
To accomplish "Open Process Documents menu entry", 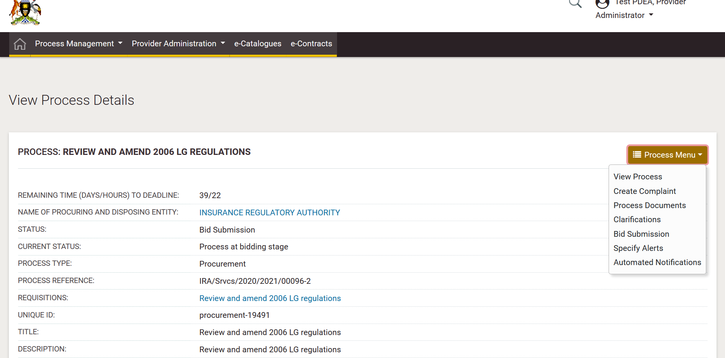I will point(650,205).
